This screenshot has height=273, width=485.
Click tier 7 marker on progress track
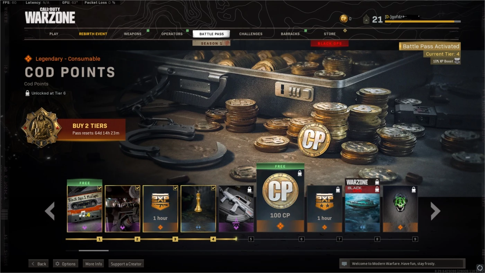click(x=339, y=239)
